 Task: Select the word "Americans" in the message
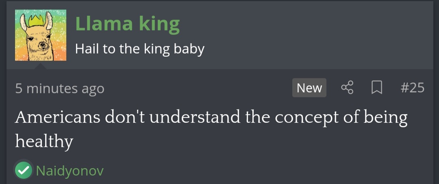click(x=58, y=117)
